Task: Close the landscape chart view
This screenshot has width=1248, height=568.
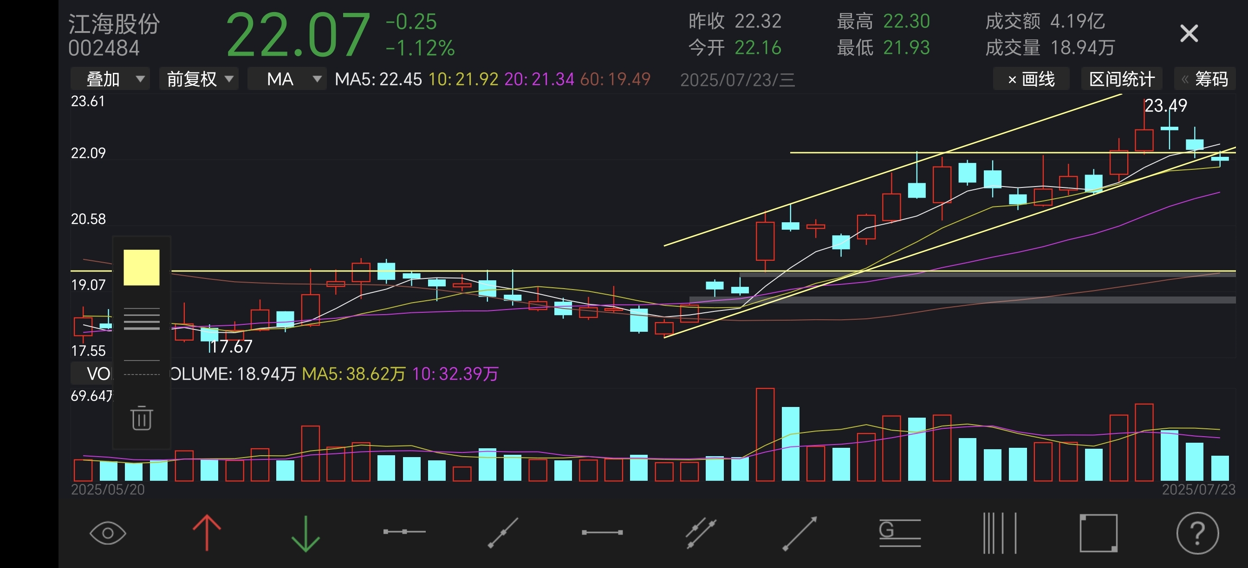Action: (1189, 34)
